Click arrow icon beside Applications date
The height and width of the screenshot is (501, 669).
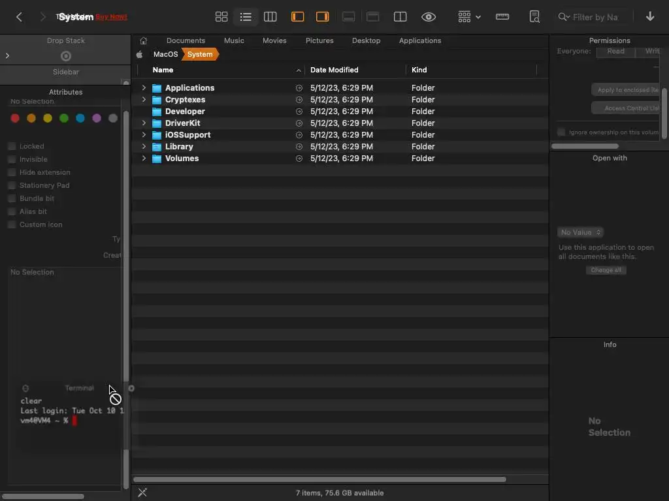tap(299, 88)
